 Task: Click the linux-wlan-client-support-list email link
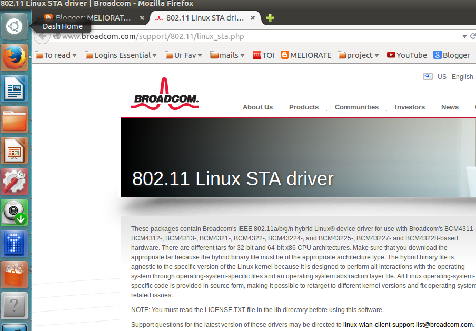[408, 325]
